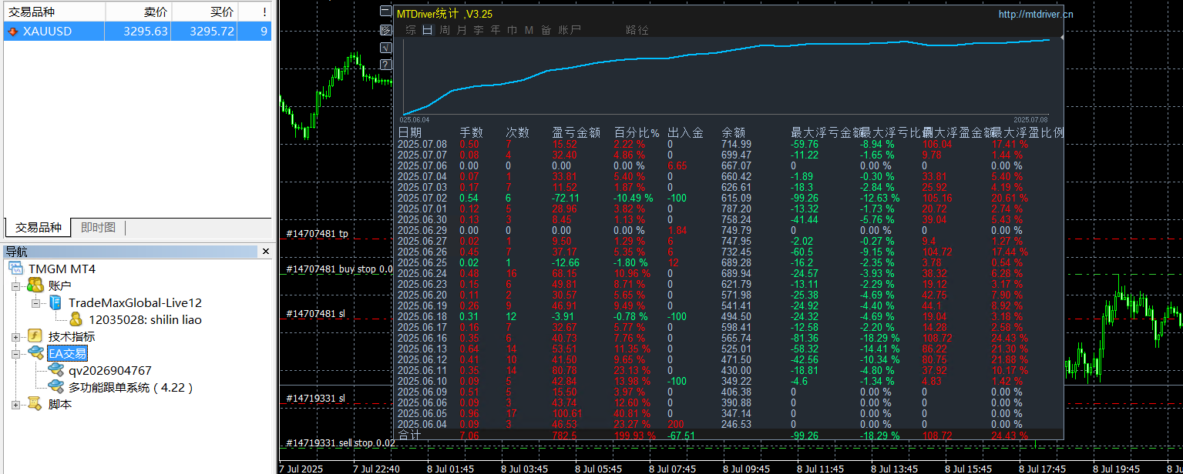This screenshot has width=1183, height=474.
Task: Switch to the 即时图 tab
Action: click(98, 227)
